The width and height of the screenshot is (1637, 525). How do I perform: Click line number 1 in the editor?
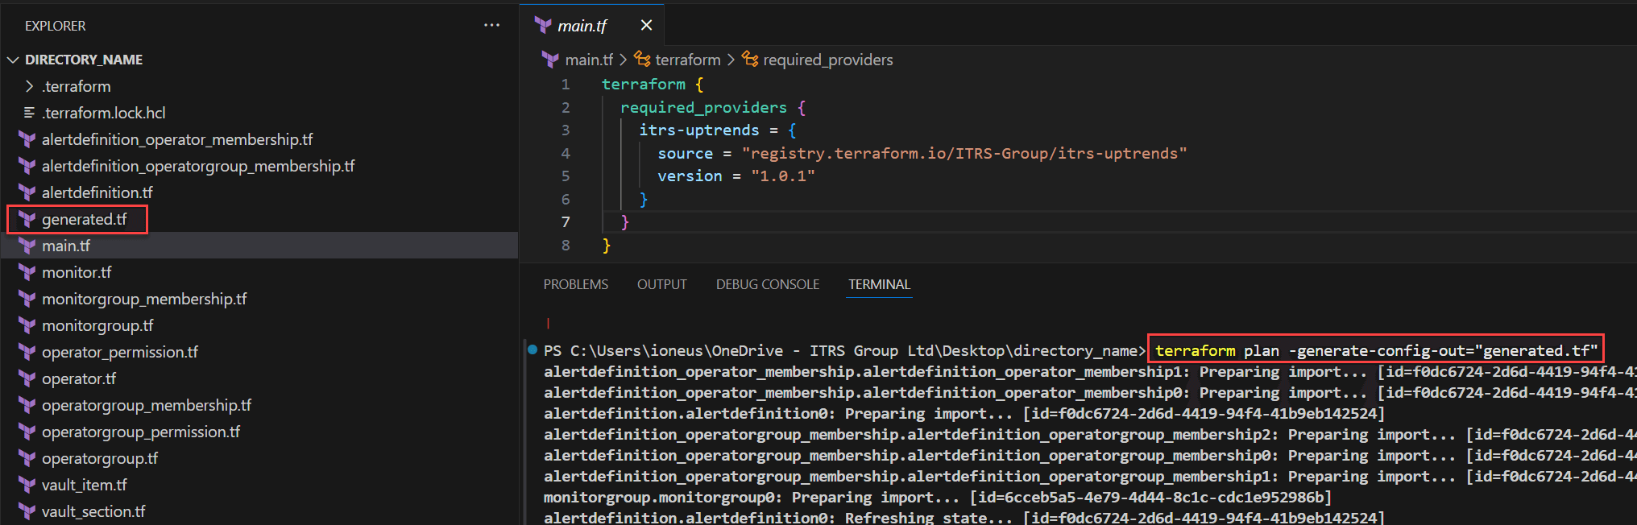click(x=566, y=85)
